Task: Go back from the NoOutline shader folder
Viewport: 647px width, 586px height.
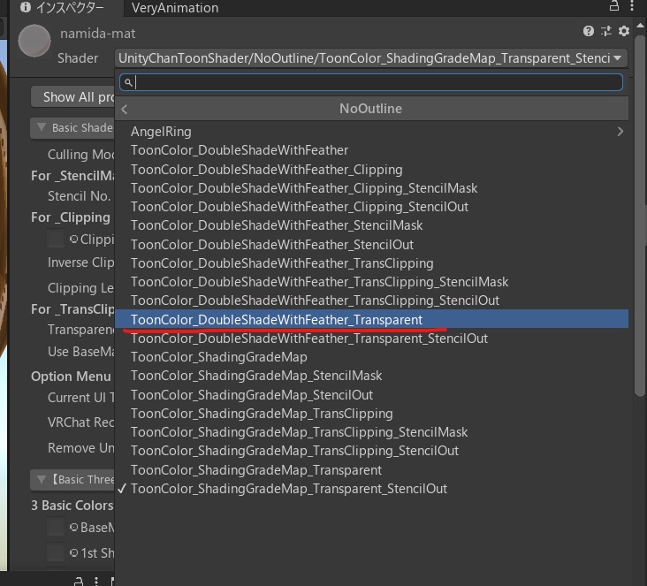Action: [x=125, y=109]
